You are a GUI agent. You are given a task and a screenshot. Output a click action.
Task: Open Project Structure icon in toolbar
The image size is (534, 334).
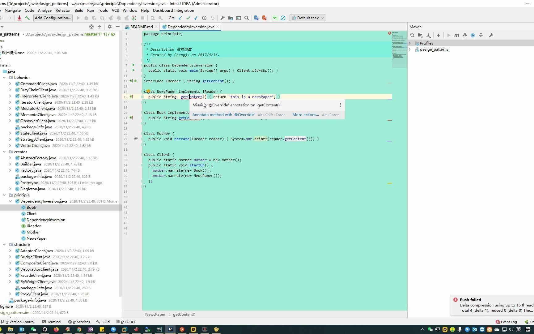231,18
